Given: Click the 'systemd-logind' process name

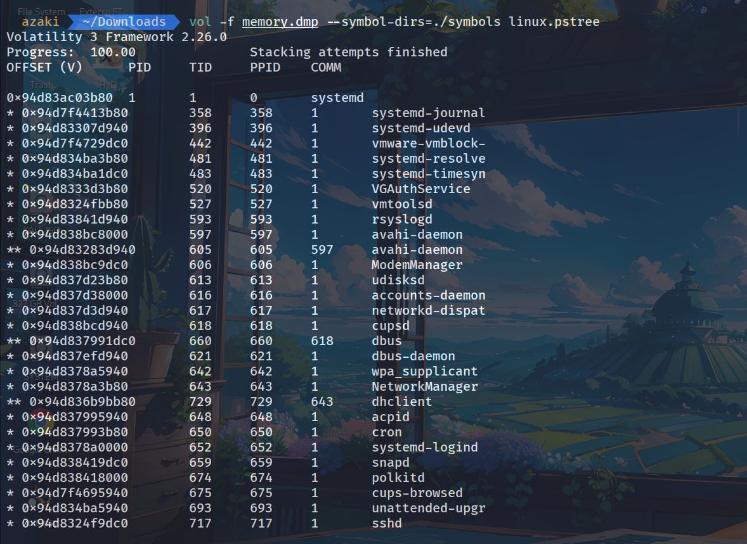Looking at the screenshot, I should point(425,448).
